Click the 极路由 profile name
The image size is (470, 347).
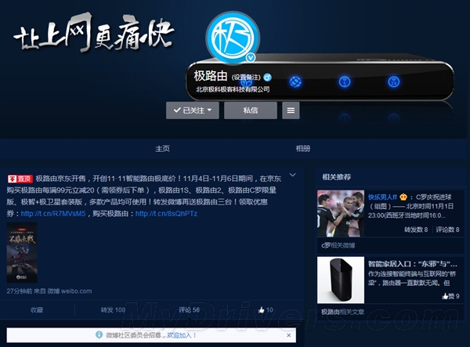(x=211, y=76)
